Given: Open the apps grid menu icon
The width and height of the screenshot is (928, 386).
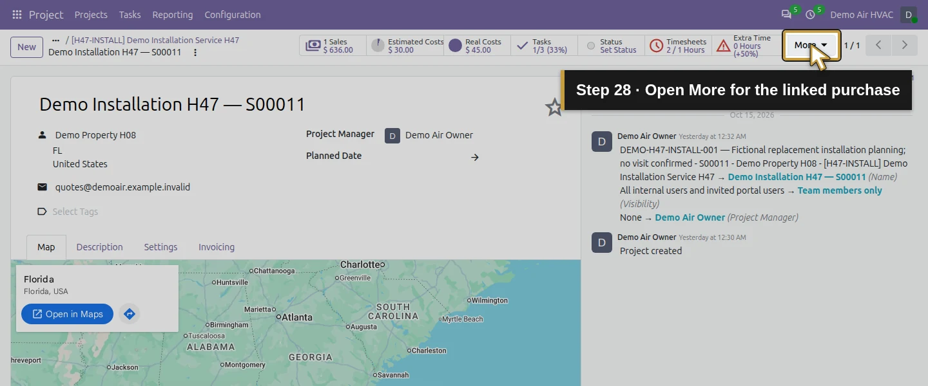Looking at the screenshot, I should tap(17, 14).
